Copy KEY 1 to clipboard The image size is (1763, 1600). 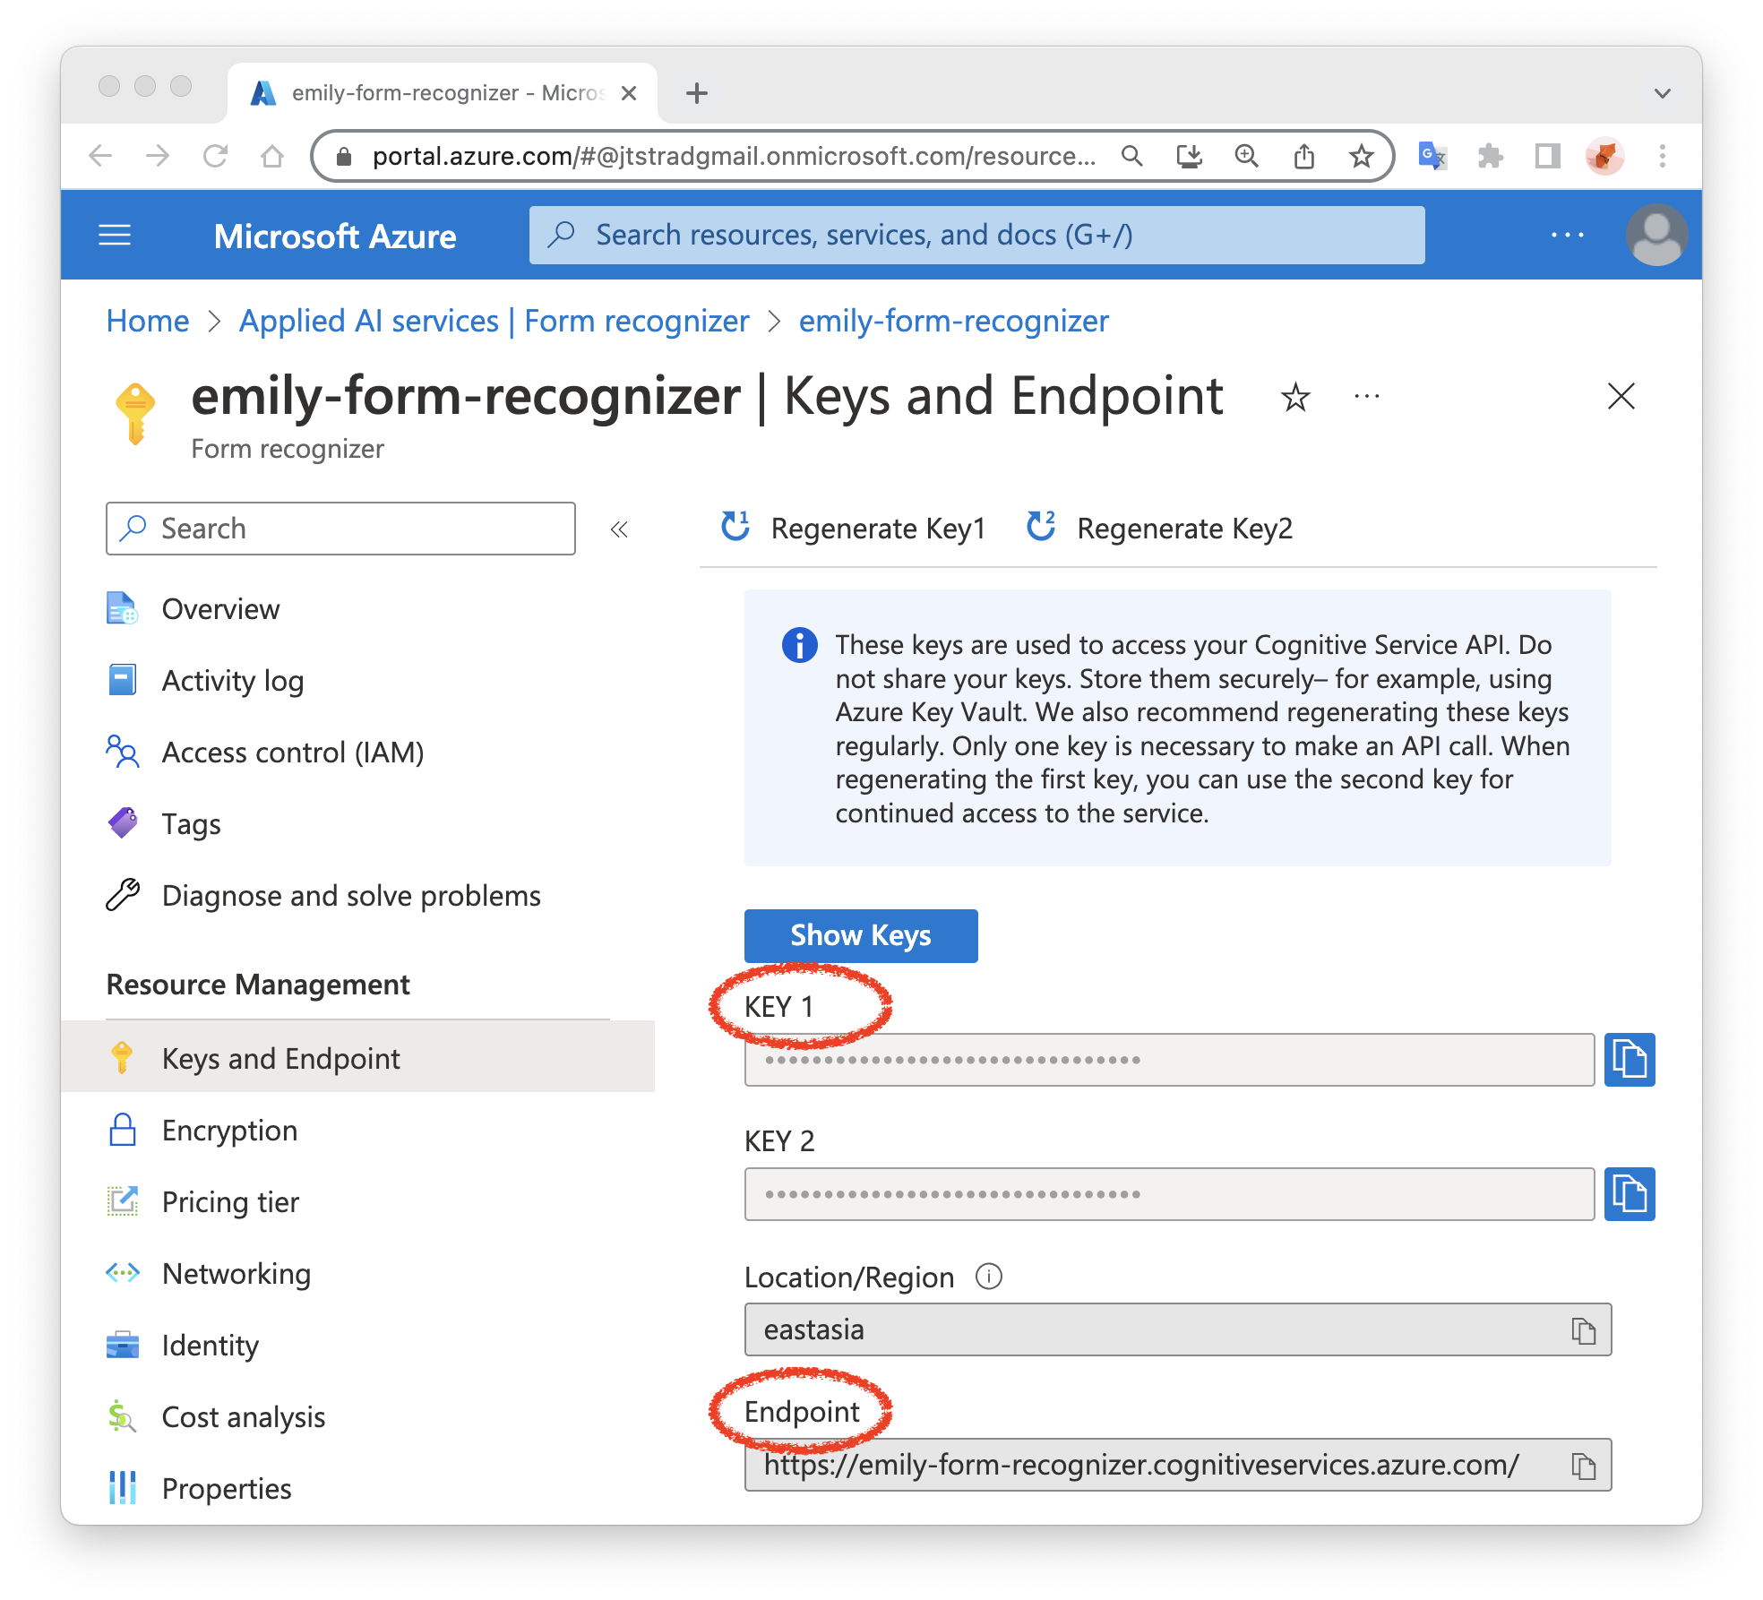coord(1629,1060)
